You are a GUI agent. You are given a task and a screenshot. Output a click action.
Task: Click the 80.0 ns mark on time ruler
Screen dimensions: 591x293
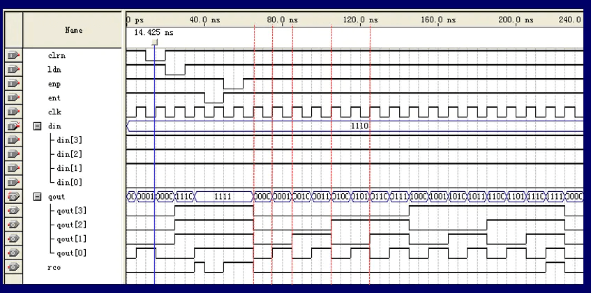283,20
